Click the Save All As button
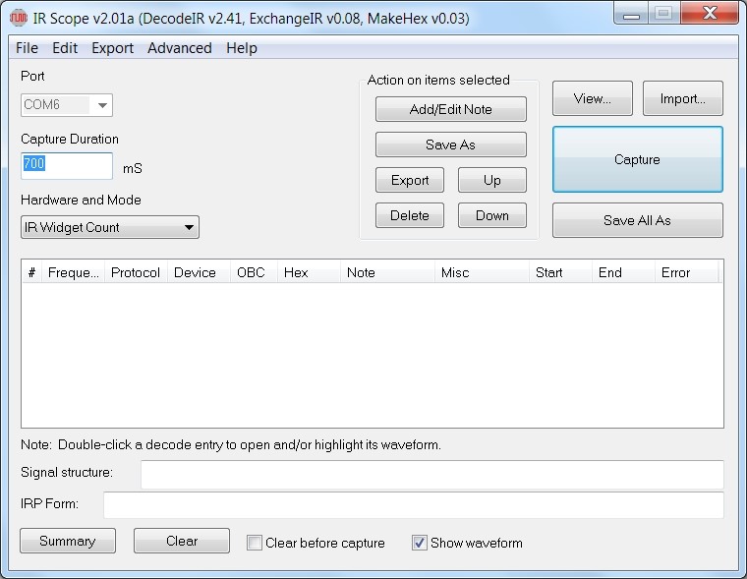The height and width of the screenshot is (579, 747). [637, 220]
